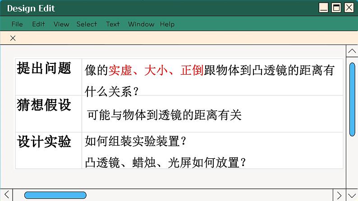Open the File menu
Screen dimensions: 358x201
coord(17,24)
